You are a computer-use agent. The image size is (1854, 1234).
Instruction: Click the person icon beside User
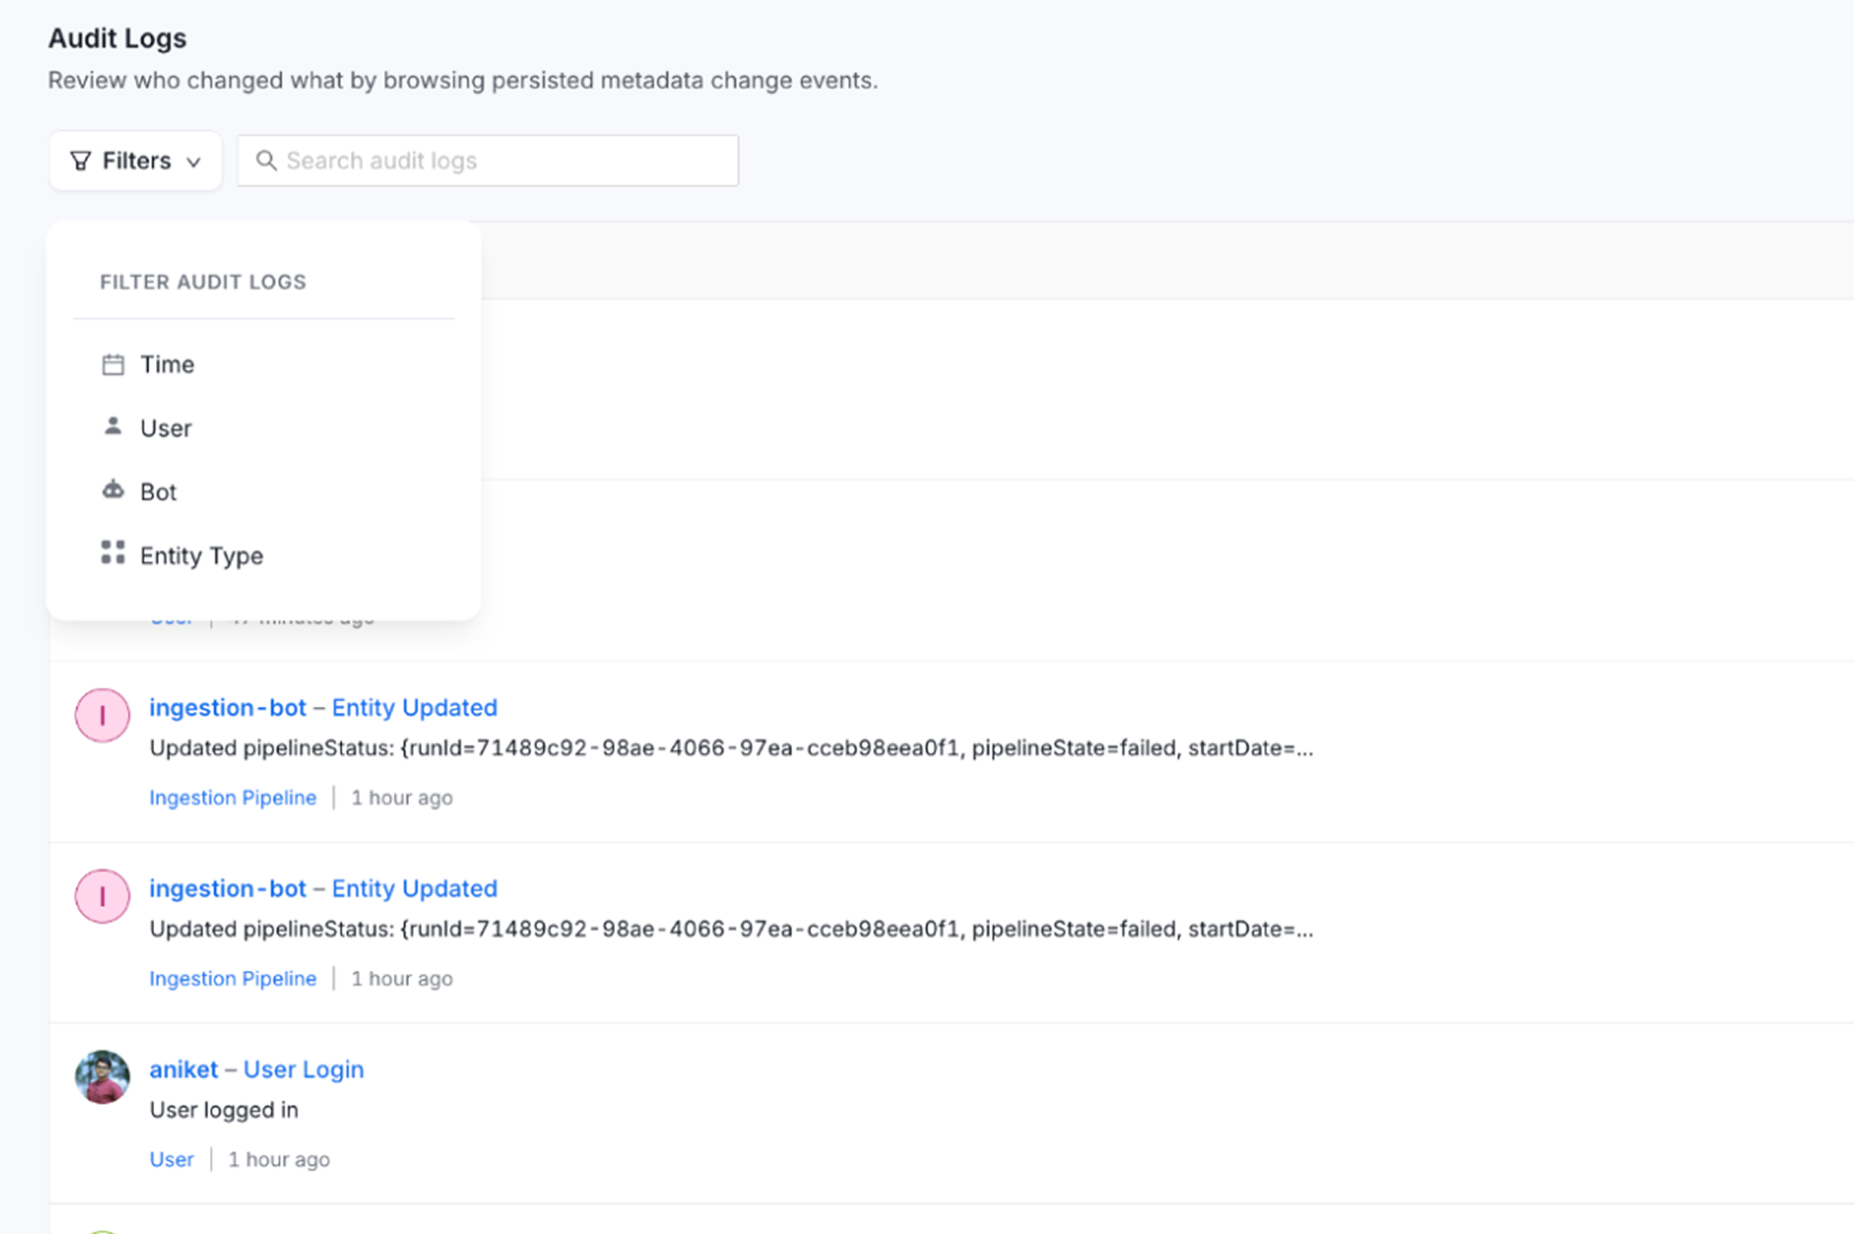point(113,426)
